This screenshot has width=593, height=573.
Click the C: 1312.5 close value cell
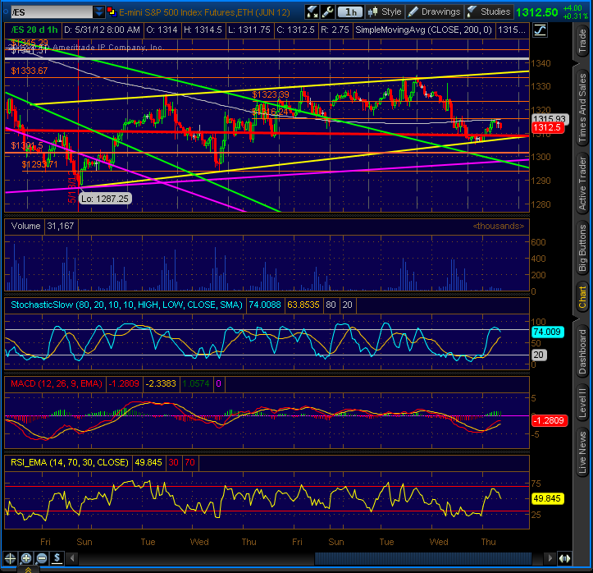coord(295,30)
